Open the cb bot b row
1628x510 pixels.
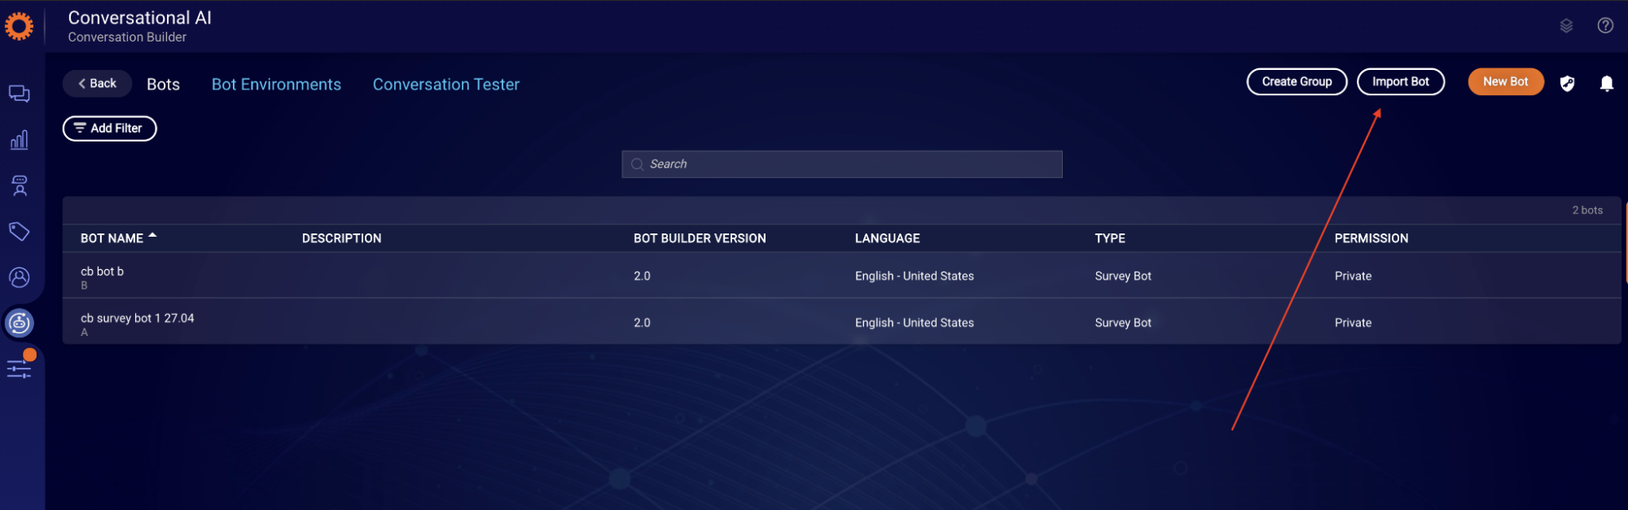(841, 276)
